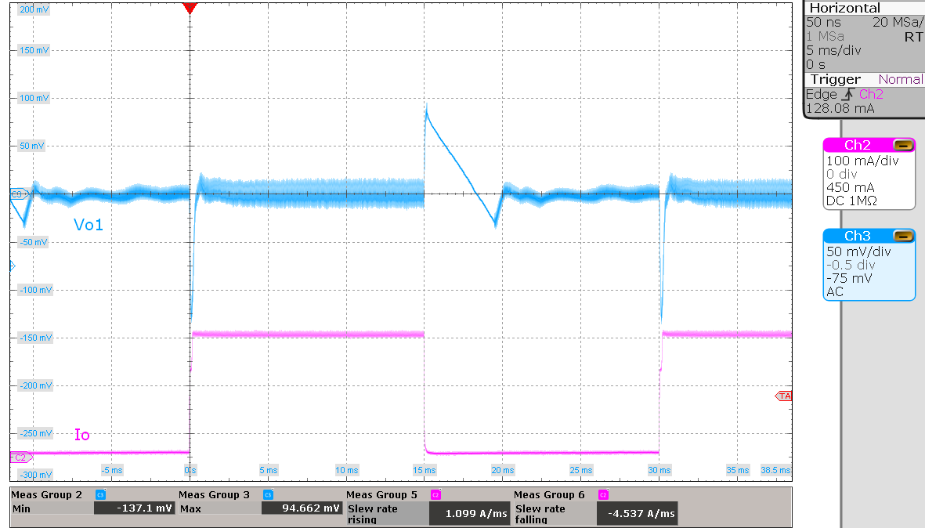Click the yellow grip on Ch3 panel
This screenshot has height=528, width=925.
point(904,235)
